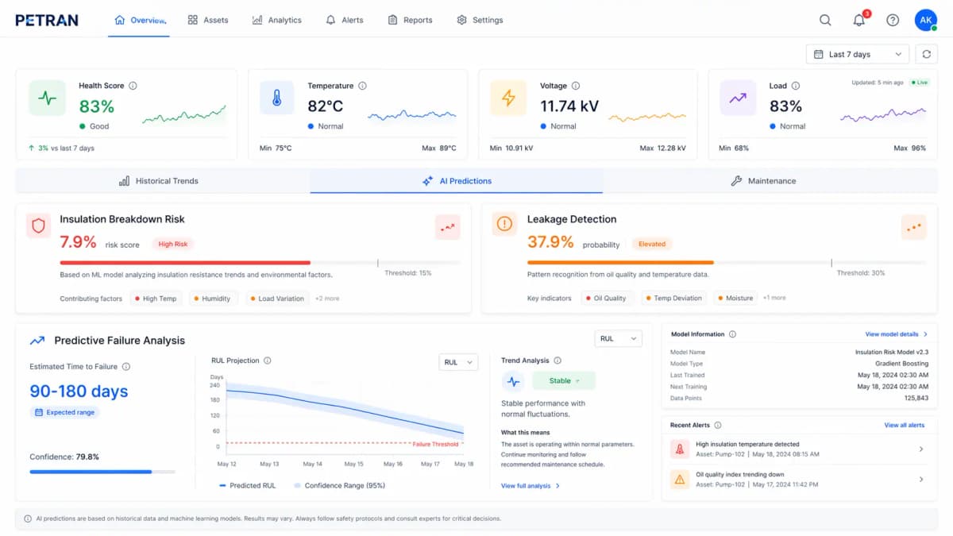Click the refresh icon beside the date filter
Viewport: 953px width, 536px height.
[926, 54]
